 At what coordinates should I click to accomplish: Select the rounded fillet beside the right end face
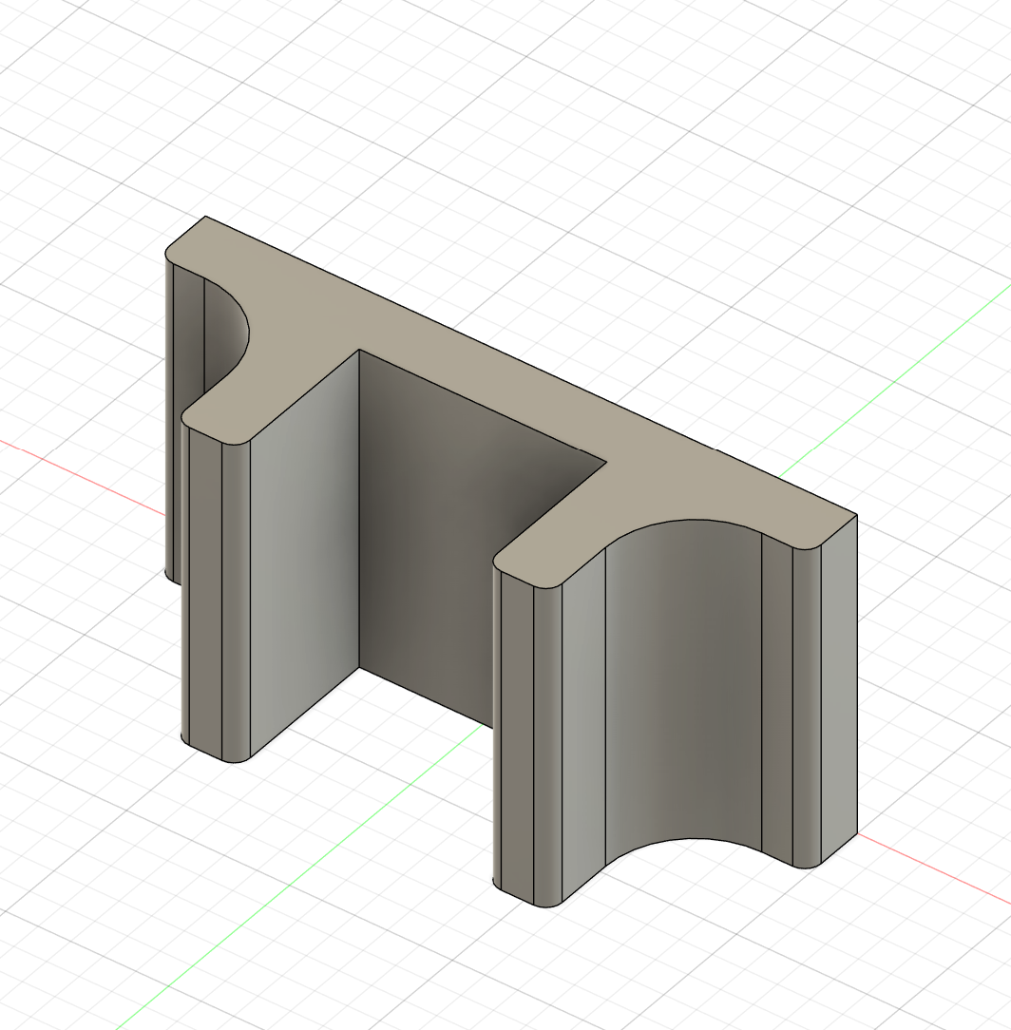(807, 706)
